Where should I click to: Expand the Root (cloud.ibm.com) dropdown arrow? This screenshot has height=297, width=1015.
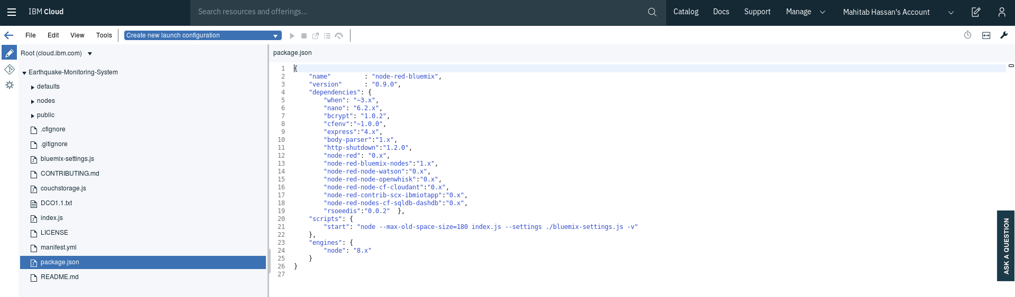tap(90, 54)
